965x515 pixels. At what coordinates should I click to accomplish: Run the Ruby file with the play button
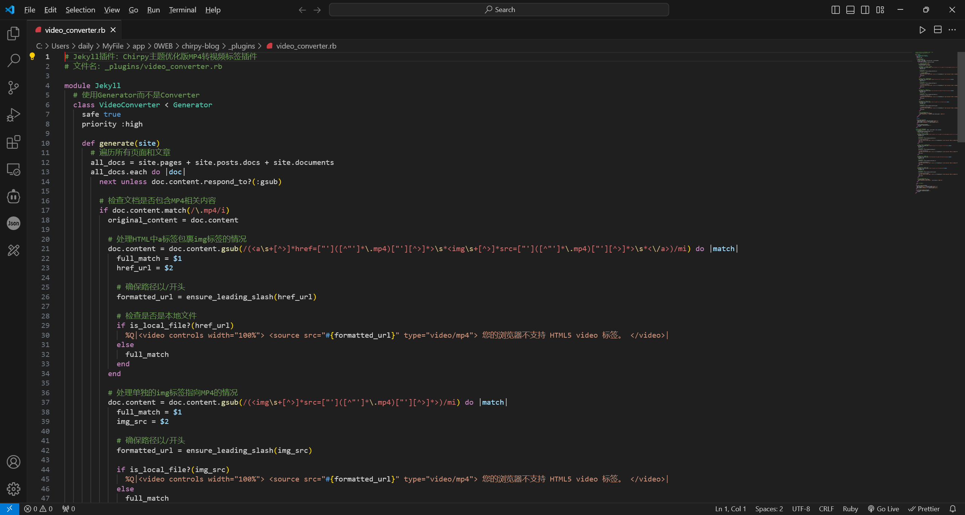tap(922, 30)
